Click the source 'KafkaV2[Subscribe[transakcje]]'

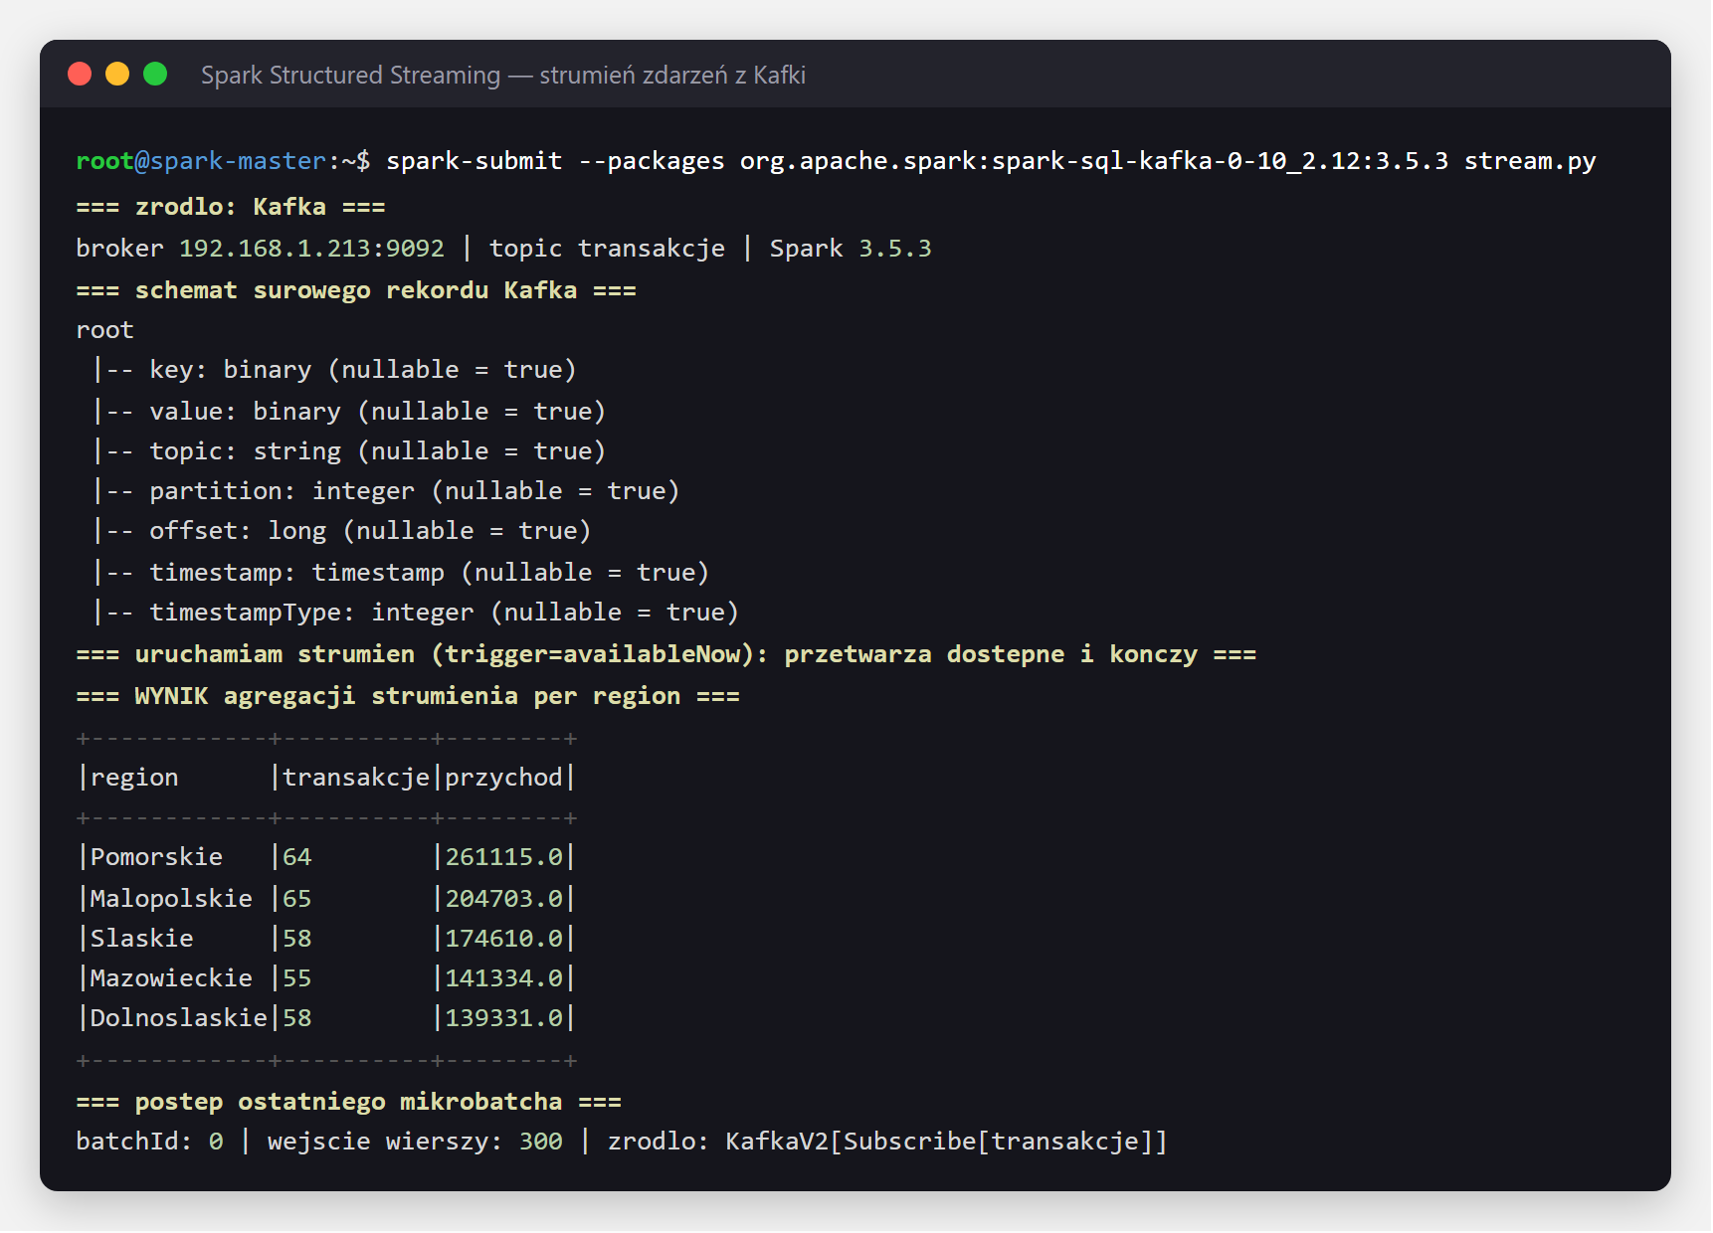coord(946,1142)
